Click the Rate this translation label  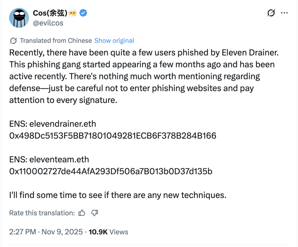pos(42,213)
